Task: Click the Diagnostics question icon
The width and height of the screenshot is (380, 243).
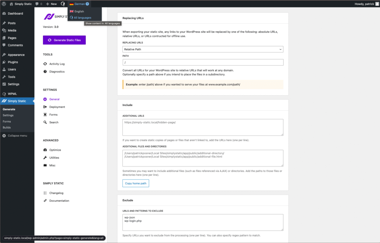Action: coord(45,72)
